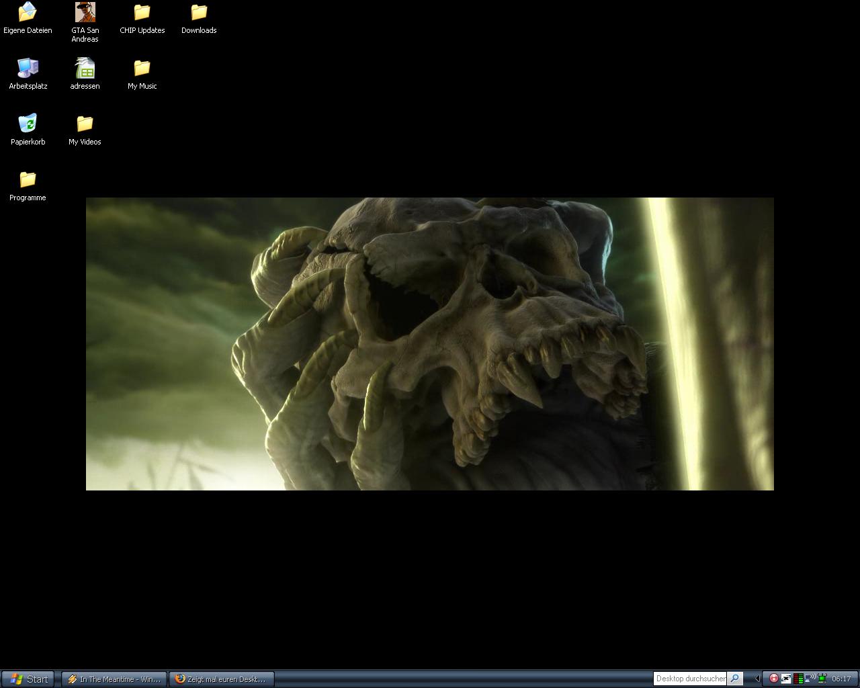Select the My Videos folder
Image resolution: width=860 pixels, height=688 pixels.
click(85, 124)
